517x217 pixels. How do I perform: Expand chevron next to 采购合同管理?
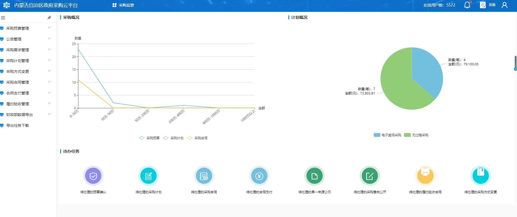pos(49,82)
